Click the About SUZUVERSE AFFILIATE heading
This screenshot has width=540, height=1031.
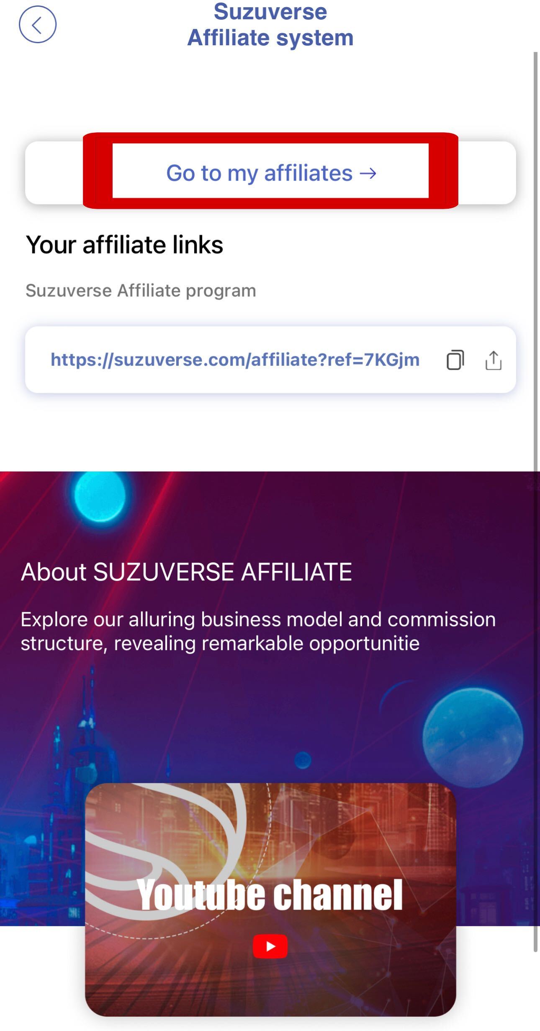pos(186,572)
